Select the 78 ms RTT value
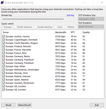The height and width of the screenshot is (109, 106). pyautogui.click(x=74, y=76)
